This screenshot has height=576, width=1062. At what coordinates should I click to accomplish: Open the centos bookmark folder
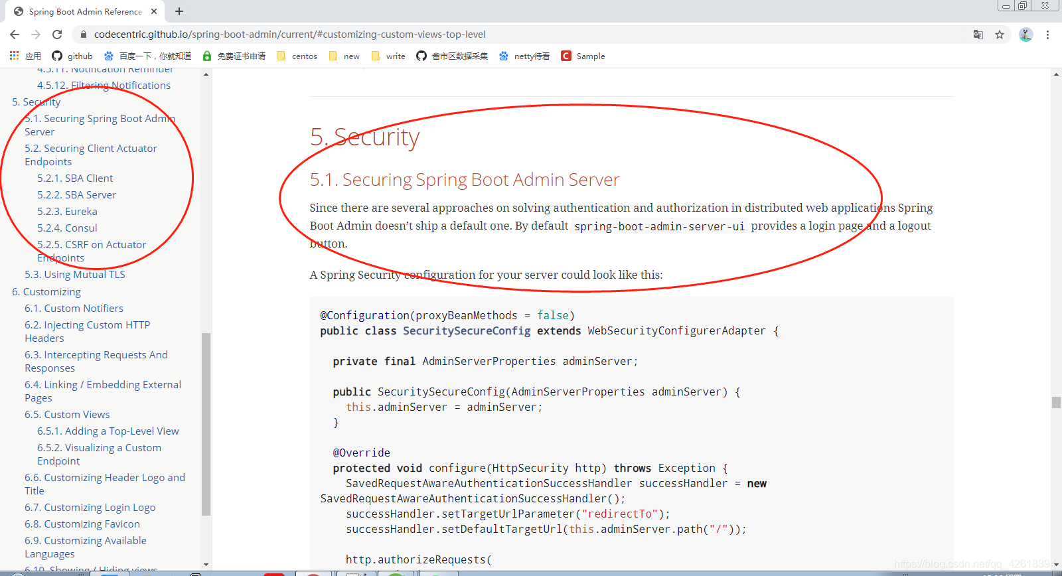(x=297, y=56)
